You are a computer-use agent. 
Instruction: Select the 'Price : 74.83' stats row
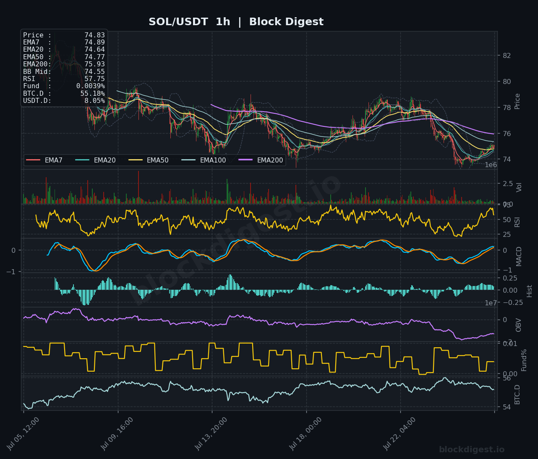pos(64,35)
